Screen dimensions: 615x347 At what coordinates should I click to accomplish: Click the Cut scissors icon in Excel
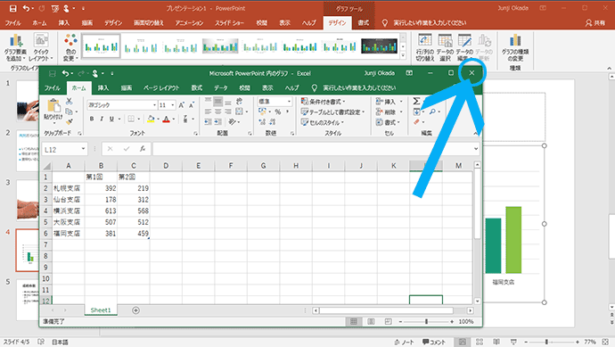(70, 102)
